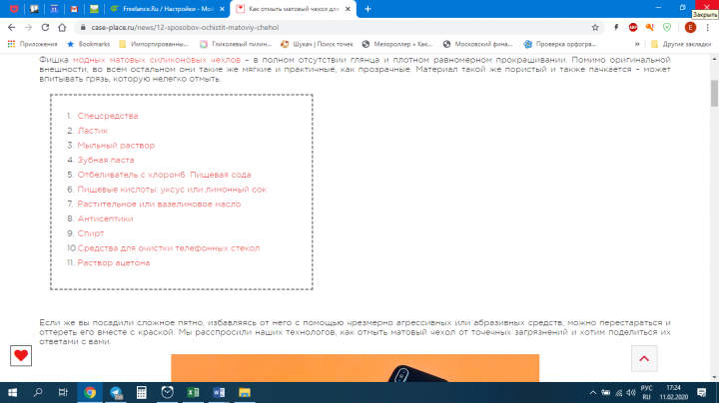719x403 pixels.
Task: Open the pinned Google Calendar tab
Action: (54, 9)
